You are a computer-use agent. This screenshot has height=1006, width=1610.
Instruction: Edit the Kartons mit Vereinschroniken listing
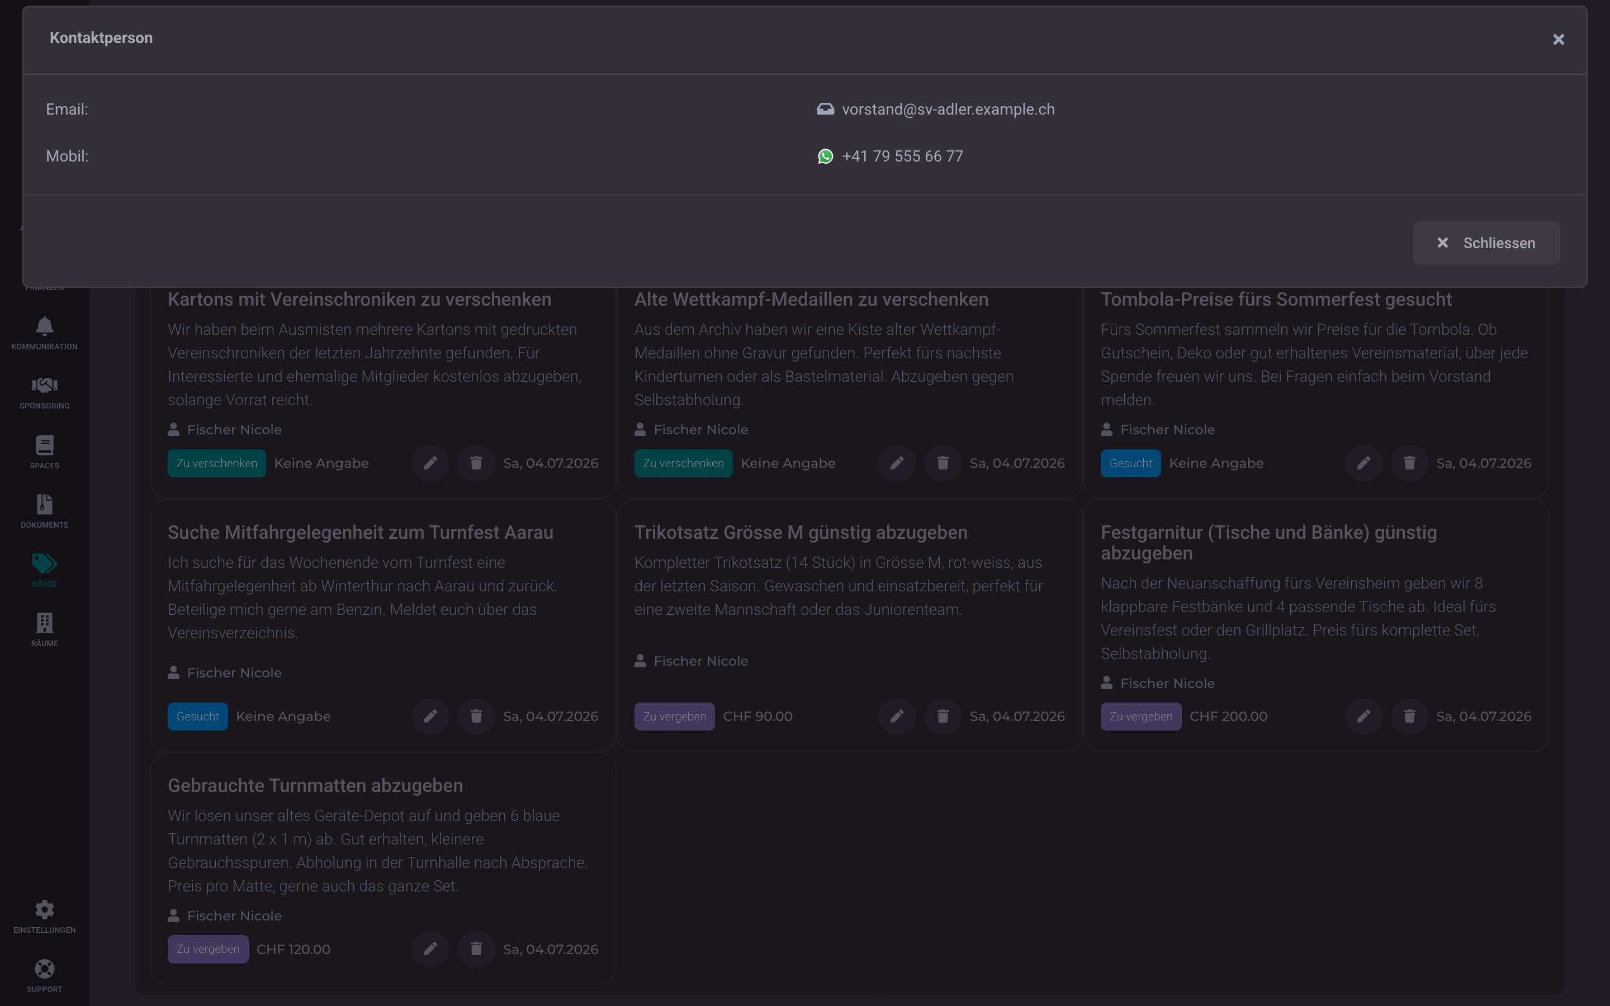pyautogui.click(x=430, y=463)
